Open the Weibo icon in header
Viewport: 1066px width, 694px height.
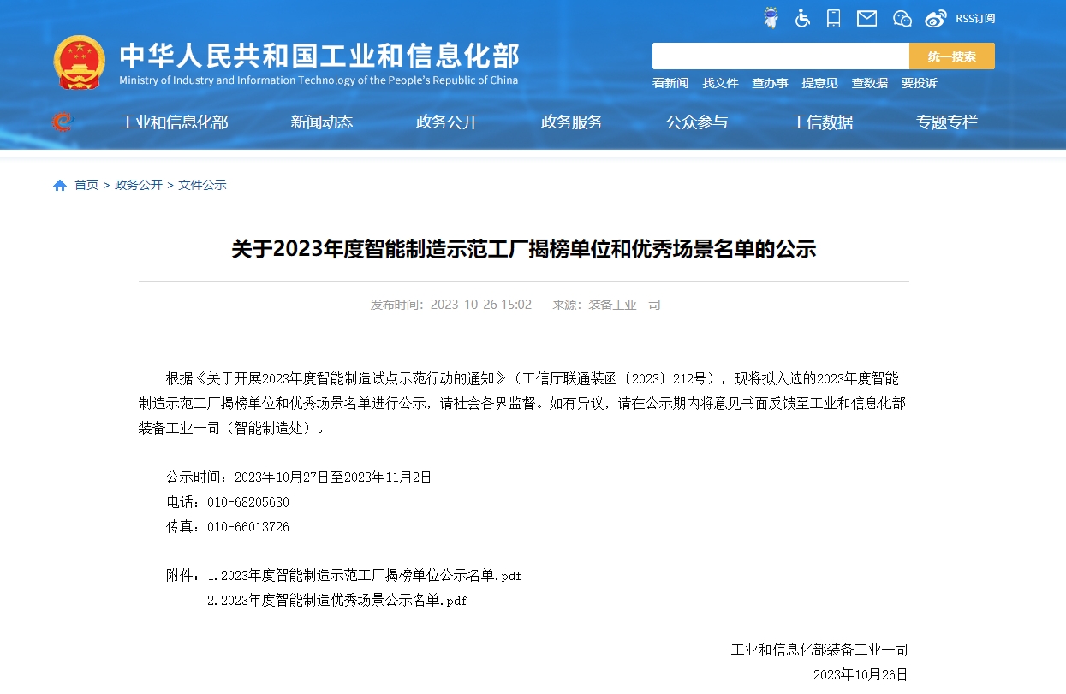pyautogui.click(x=936, y=18)
